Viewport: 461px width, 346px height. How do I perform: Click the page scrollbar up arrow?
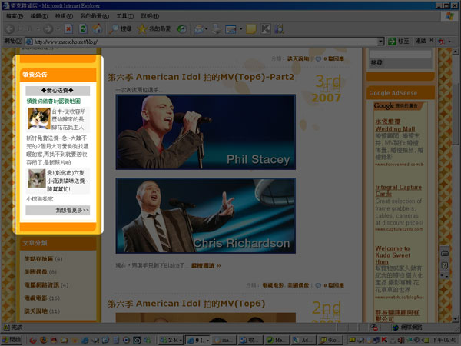[x=455, y=52]
